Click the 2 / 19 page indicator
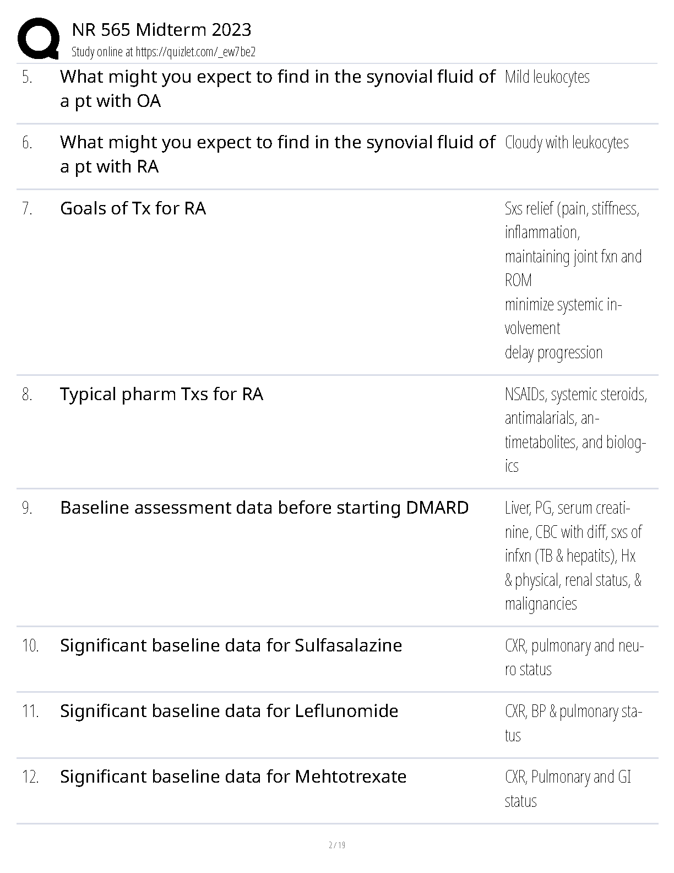The width and height of the screenshot is (674, 873). 337,845
